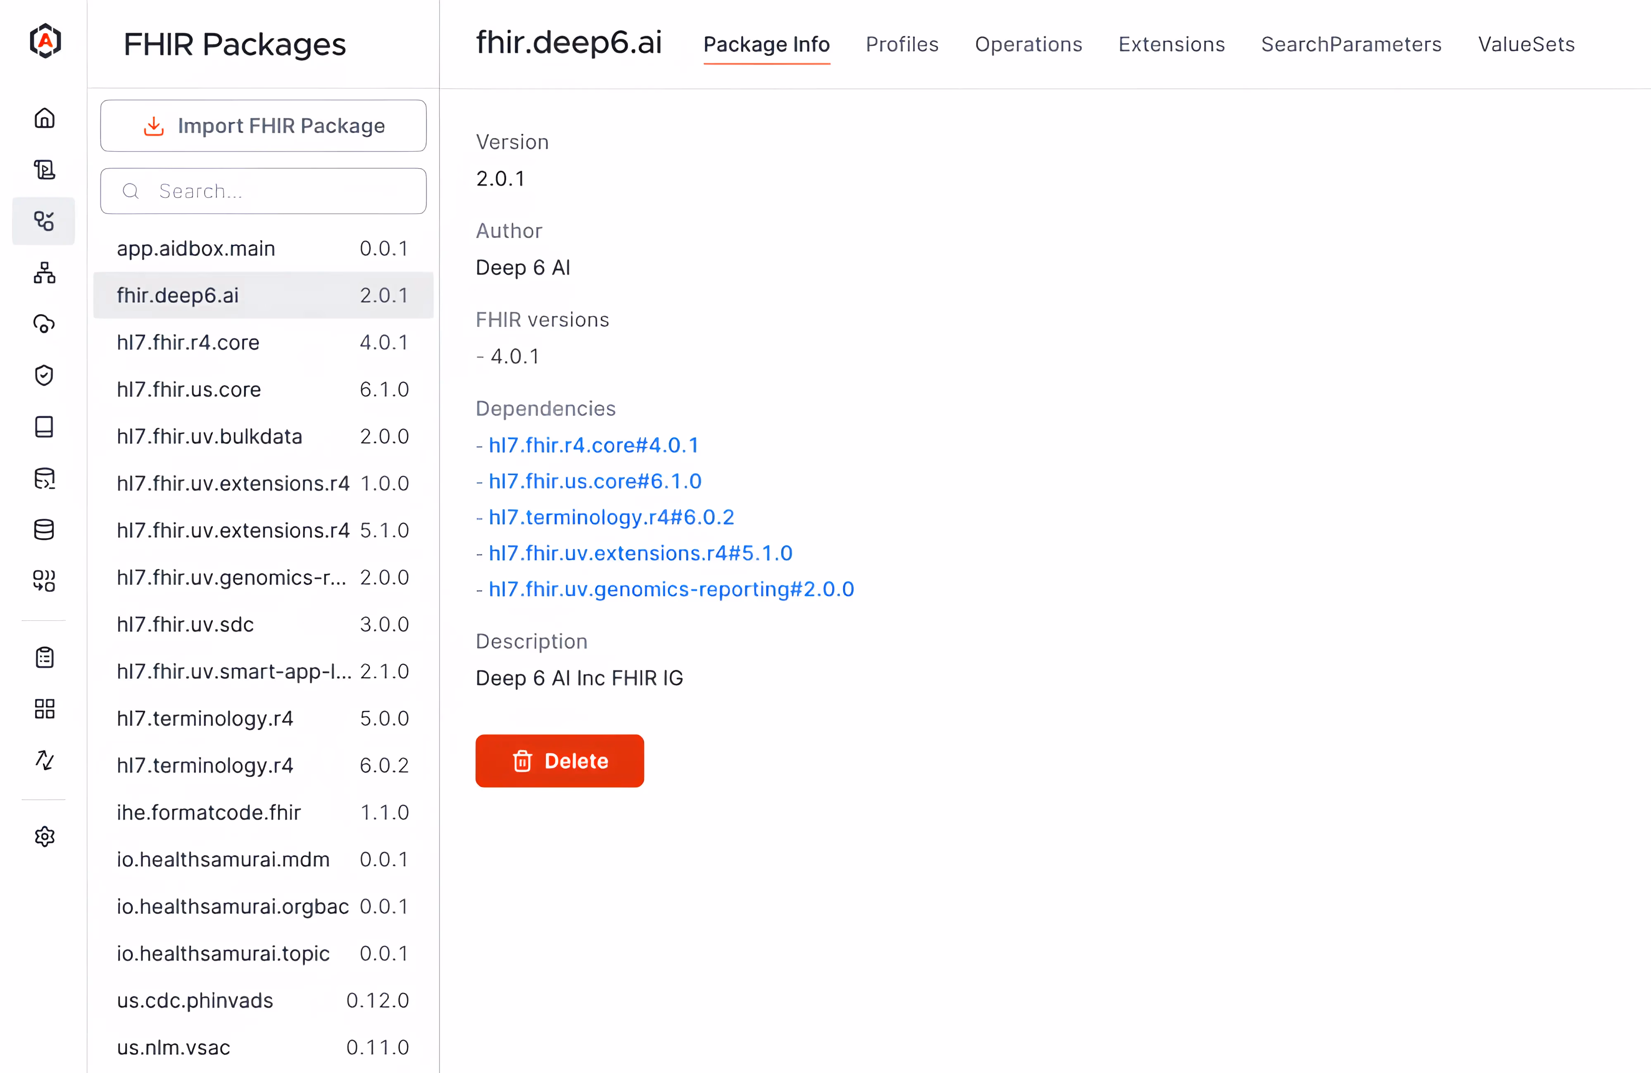
Task: Click the database cylinder icon in sidebar
Action: pos(44,529)
